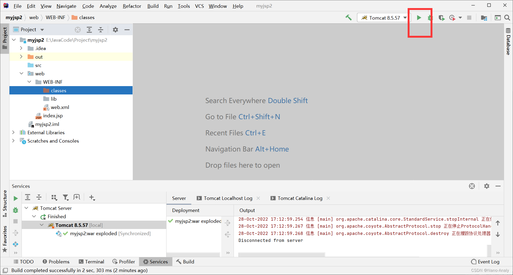Open the Refactor menu
Screen dimensions: 513x275
132,6
